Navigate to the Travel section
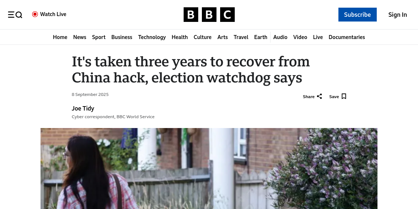Image resolution: width=418 pixels, height=209 pixels. 241,37
